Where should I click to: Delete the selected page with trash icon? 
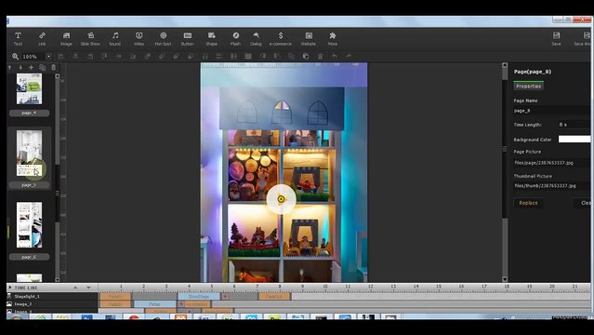pos(53,68)
